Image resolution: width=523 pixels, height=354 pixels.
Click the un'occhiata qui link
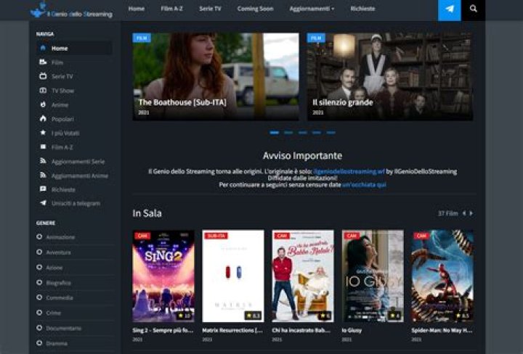click(364, 185)
